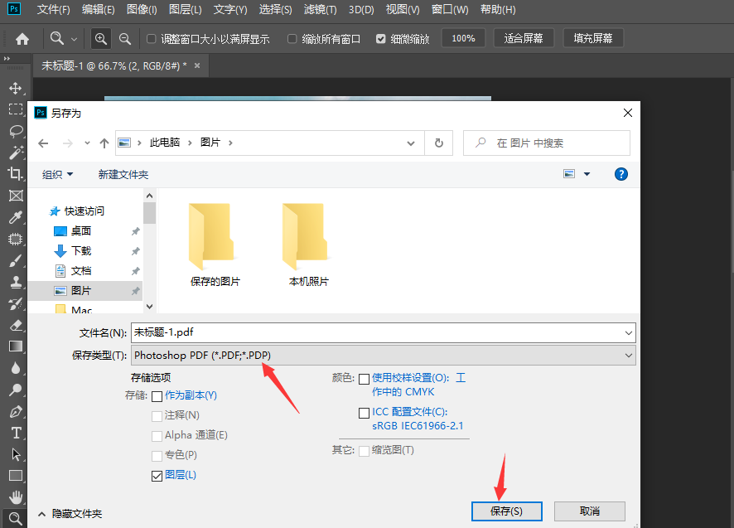The image size is (734, 528).
Task: Expand the 图片 breadcrumb chevron
Action: point(230,143)
